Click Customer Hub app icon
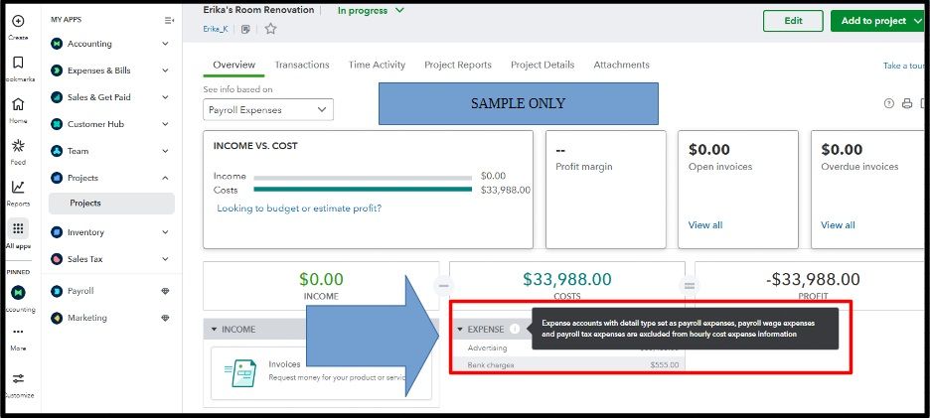 click(x=57, y=124)
